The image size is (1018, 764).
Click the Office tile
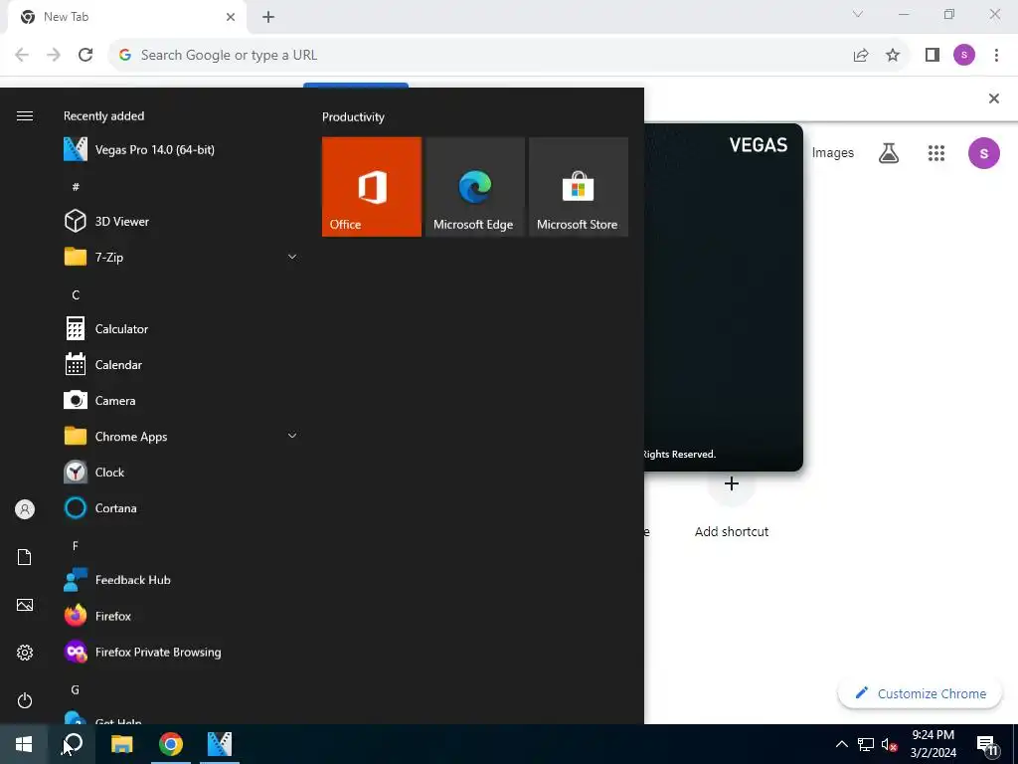click(372, 186)
